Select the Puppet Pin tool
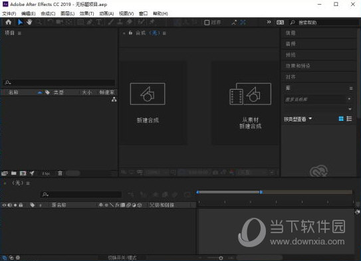The width and height of the screenshot is (361, 261). pyautogui.click(x=152, y=23)
